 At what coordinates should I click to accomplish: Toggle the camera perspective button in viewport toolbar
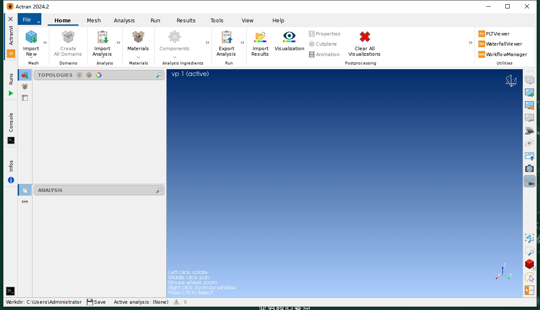[x=529, y=181]
